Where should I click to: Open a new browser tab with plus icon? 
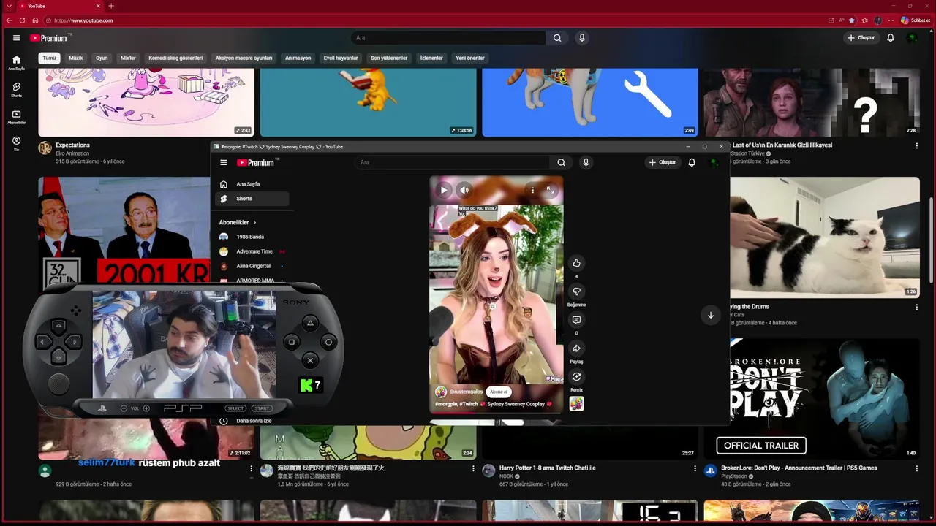pyautogui.click(x=111, y=6)
